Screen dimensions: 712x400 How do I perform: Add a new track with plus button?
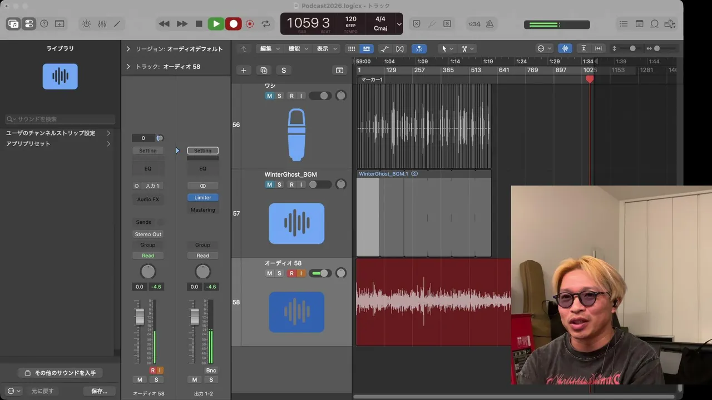pos(243,70)
